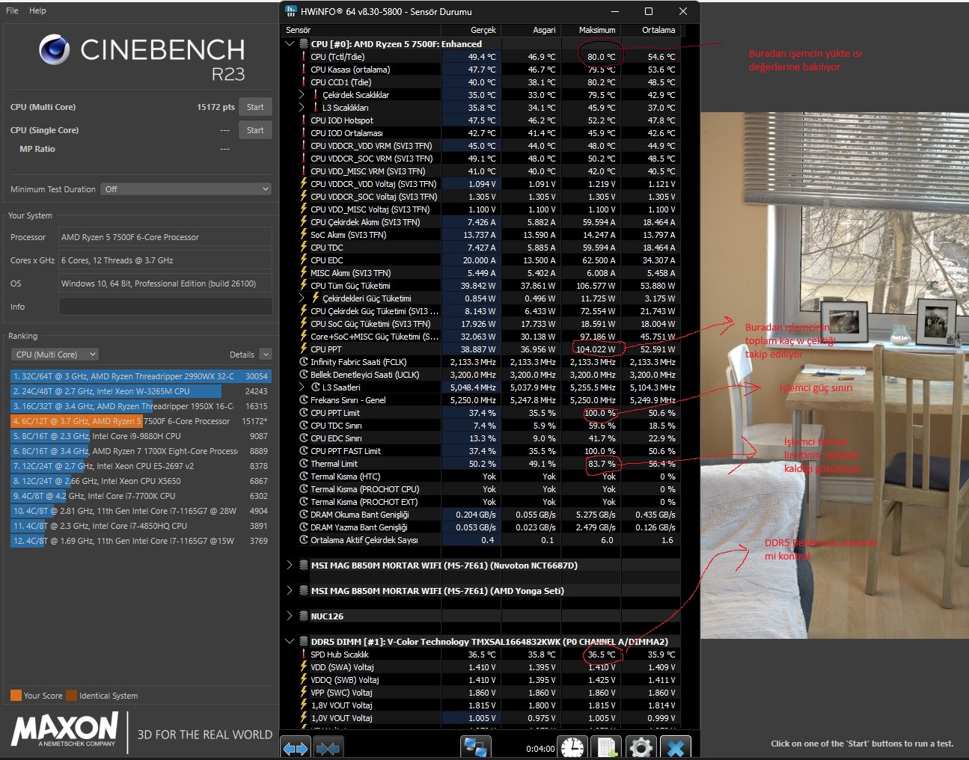Expand the L3 Sıcaklıkları subgroup

coord(302,108)
